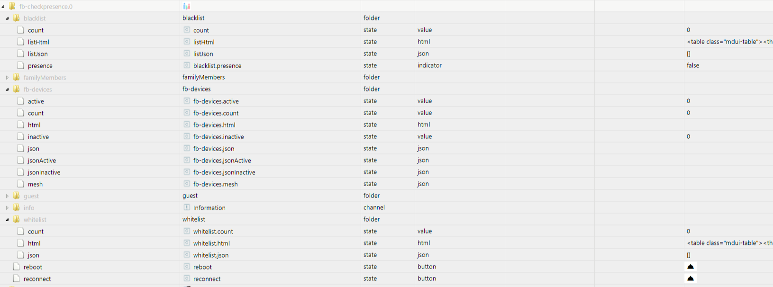The width and height of the screenshot is (773, 287).
Task: Collapse the blacklist folder
Action: [x=7, y=18]
